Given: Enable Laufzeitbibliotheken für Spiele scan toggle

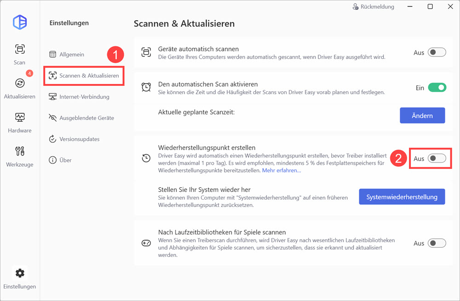Looking at the screenshot, I should (x=437, y=243).
